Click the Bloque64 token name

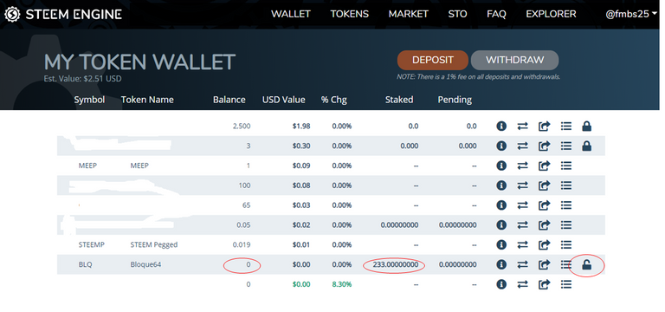145,265
